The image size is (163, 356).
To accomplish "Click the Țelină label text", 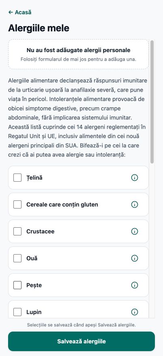I will point(34,178).
